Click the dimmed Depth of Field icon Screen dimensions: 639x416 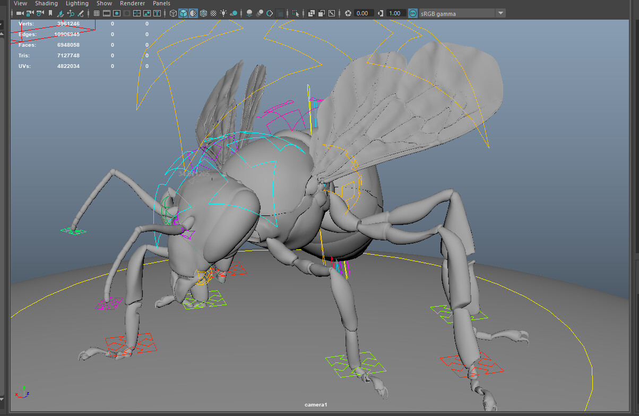pos(280,13)
